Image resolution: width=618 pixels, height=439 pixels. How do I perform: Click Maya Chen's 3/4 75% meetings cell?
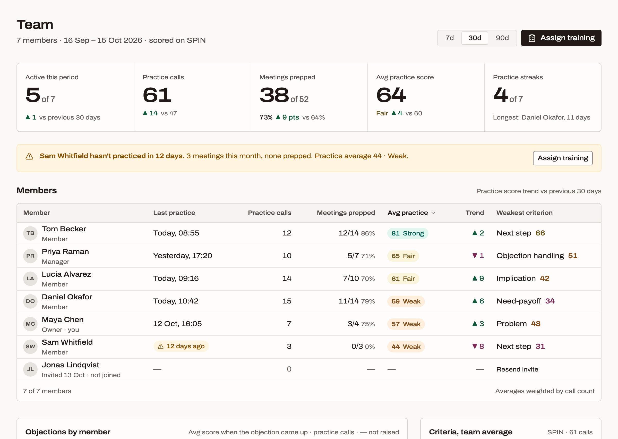pyautogui.click(x=361, y=324)
